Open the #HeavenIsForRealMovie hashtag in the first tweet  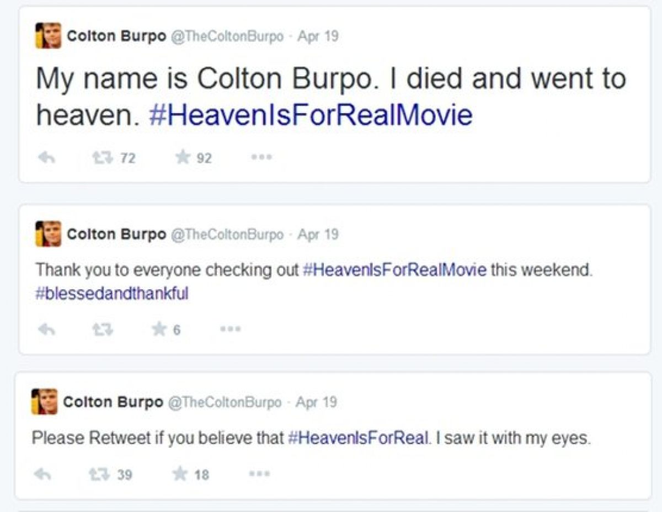point(311,116)
